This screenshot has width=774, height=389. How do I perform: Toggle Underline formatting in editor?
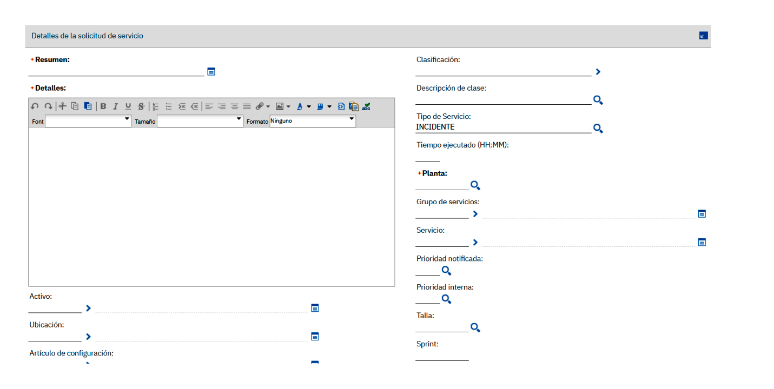[x=128, y=106]
